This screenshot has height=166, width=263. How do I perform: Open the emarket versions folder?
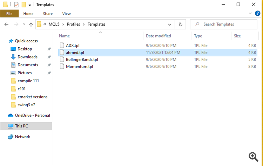pyautogui.click(x=32, y=97)
